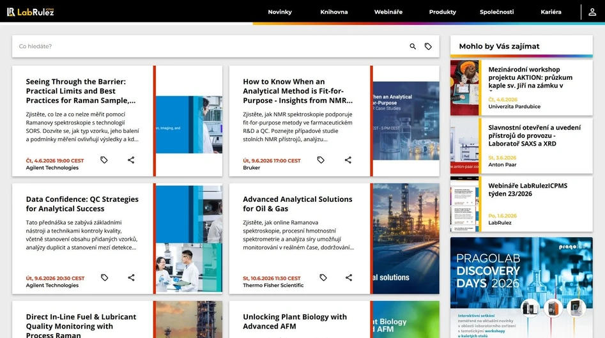Open thumbnail of Webináře týden 23/2026 article

click(464, 204)
